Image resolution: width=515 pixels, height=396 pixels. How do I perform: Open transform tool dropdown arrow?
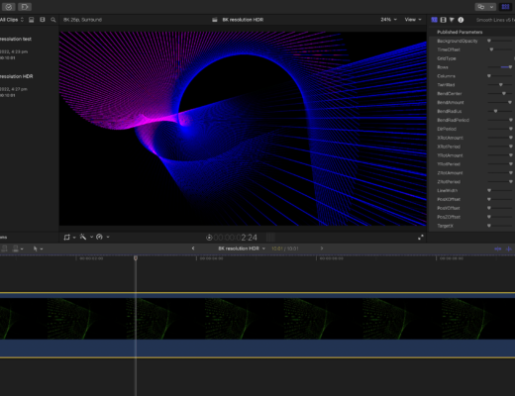tap(74, 238)
